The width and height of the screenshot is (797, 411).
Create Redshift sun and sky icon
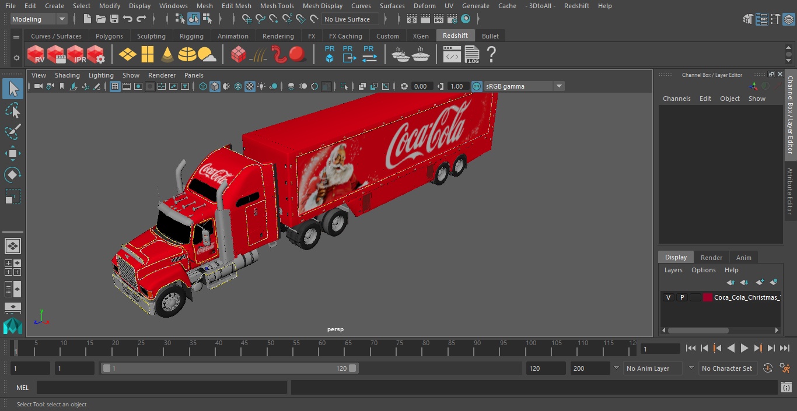pyautogui.click(x=207, y=55)
